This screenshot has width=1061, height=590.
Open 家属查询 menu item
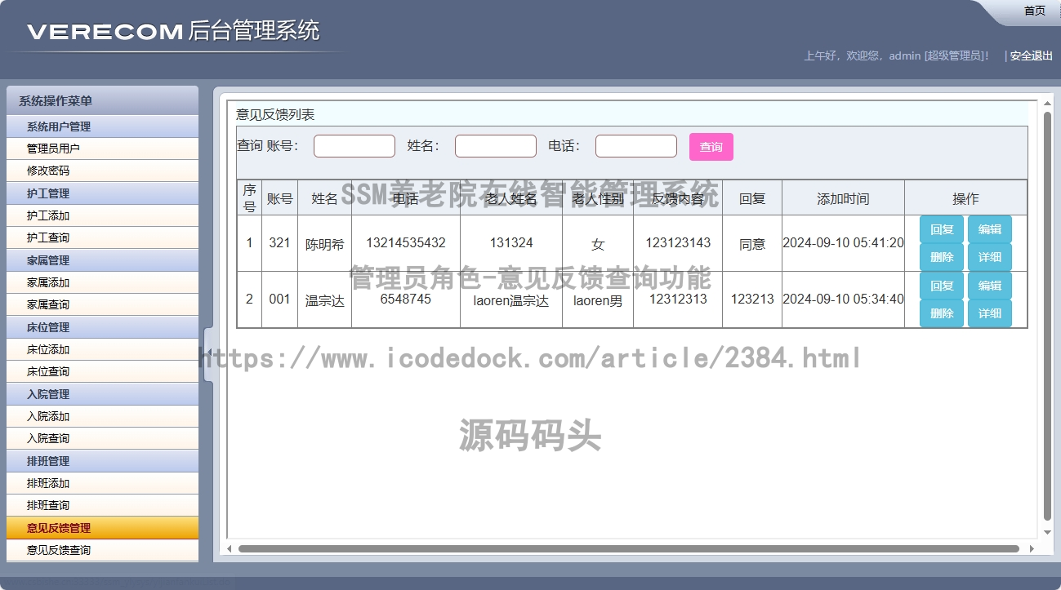tap(102, 304)
